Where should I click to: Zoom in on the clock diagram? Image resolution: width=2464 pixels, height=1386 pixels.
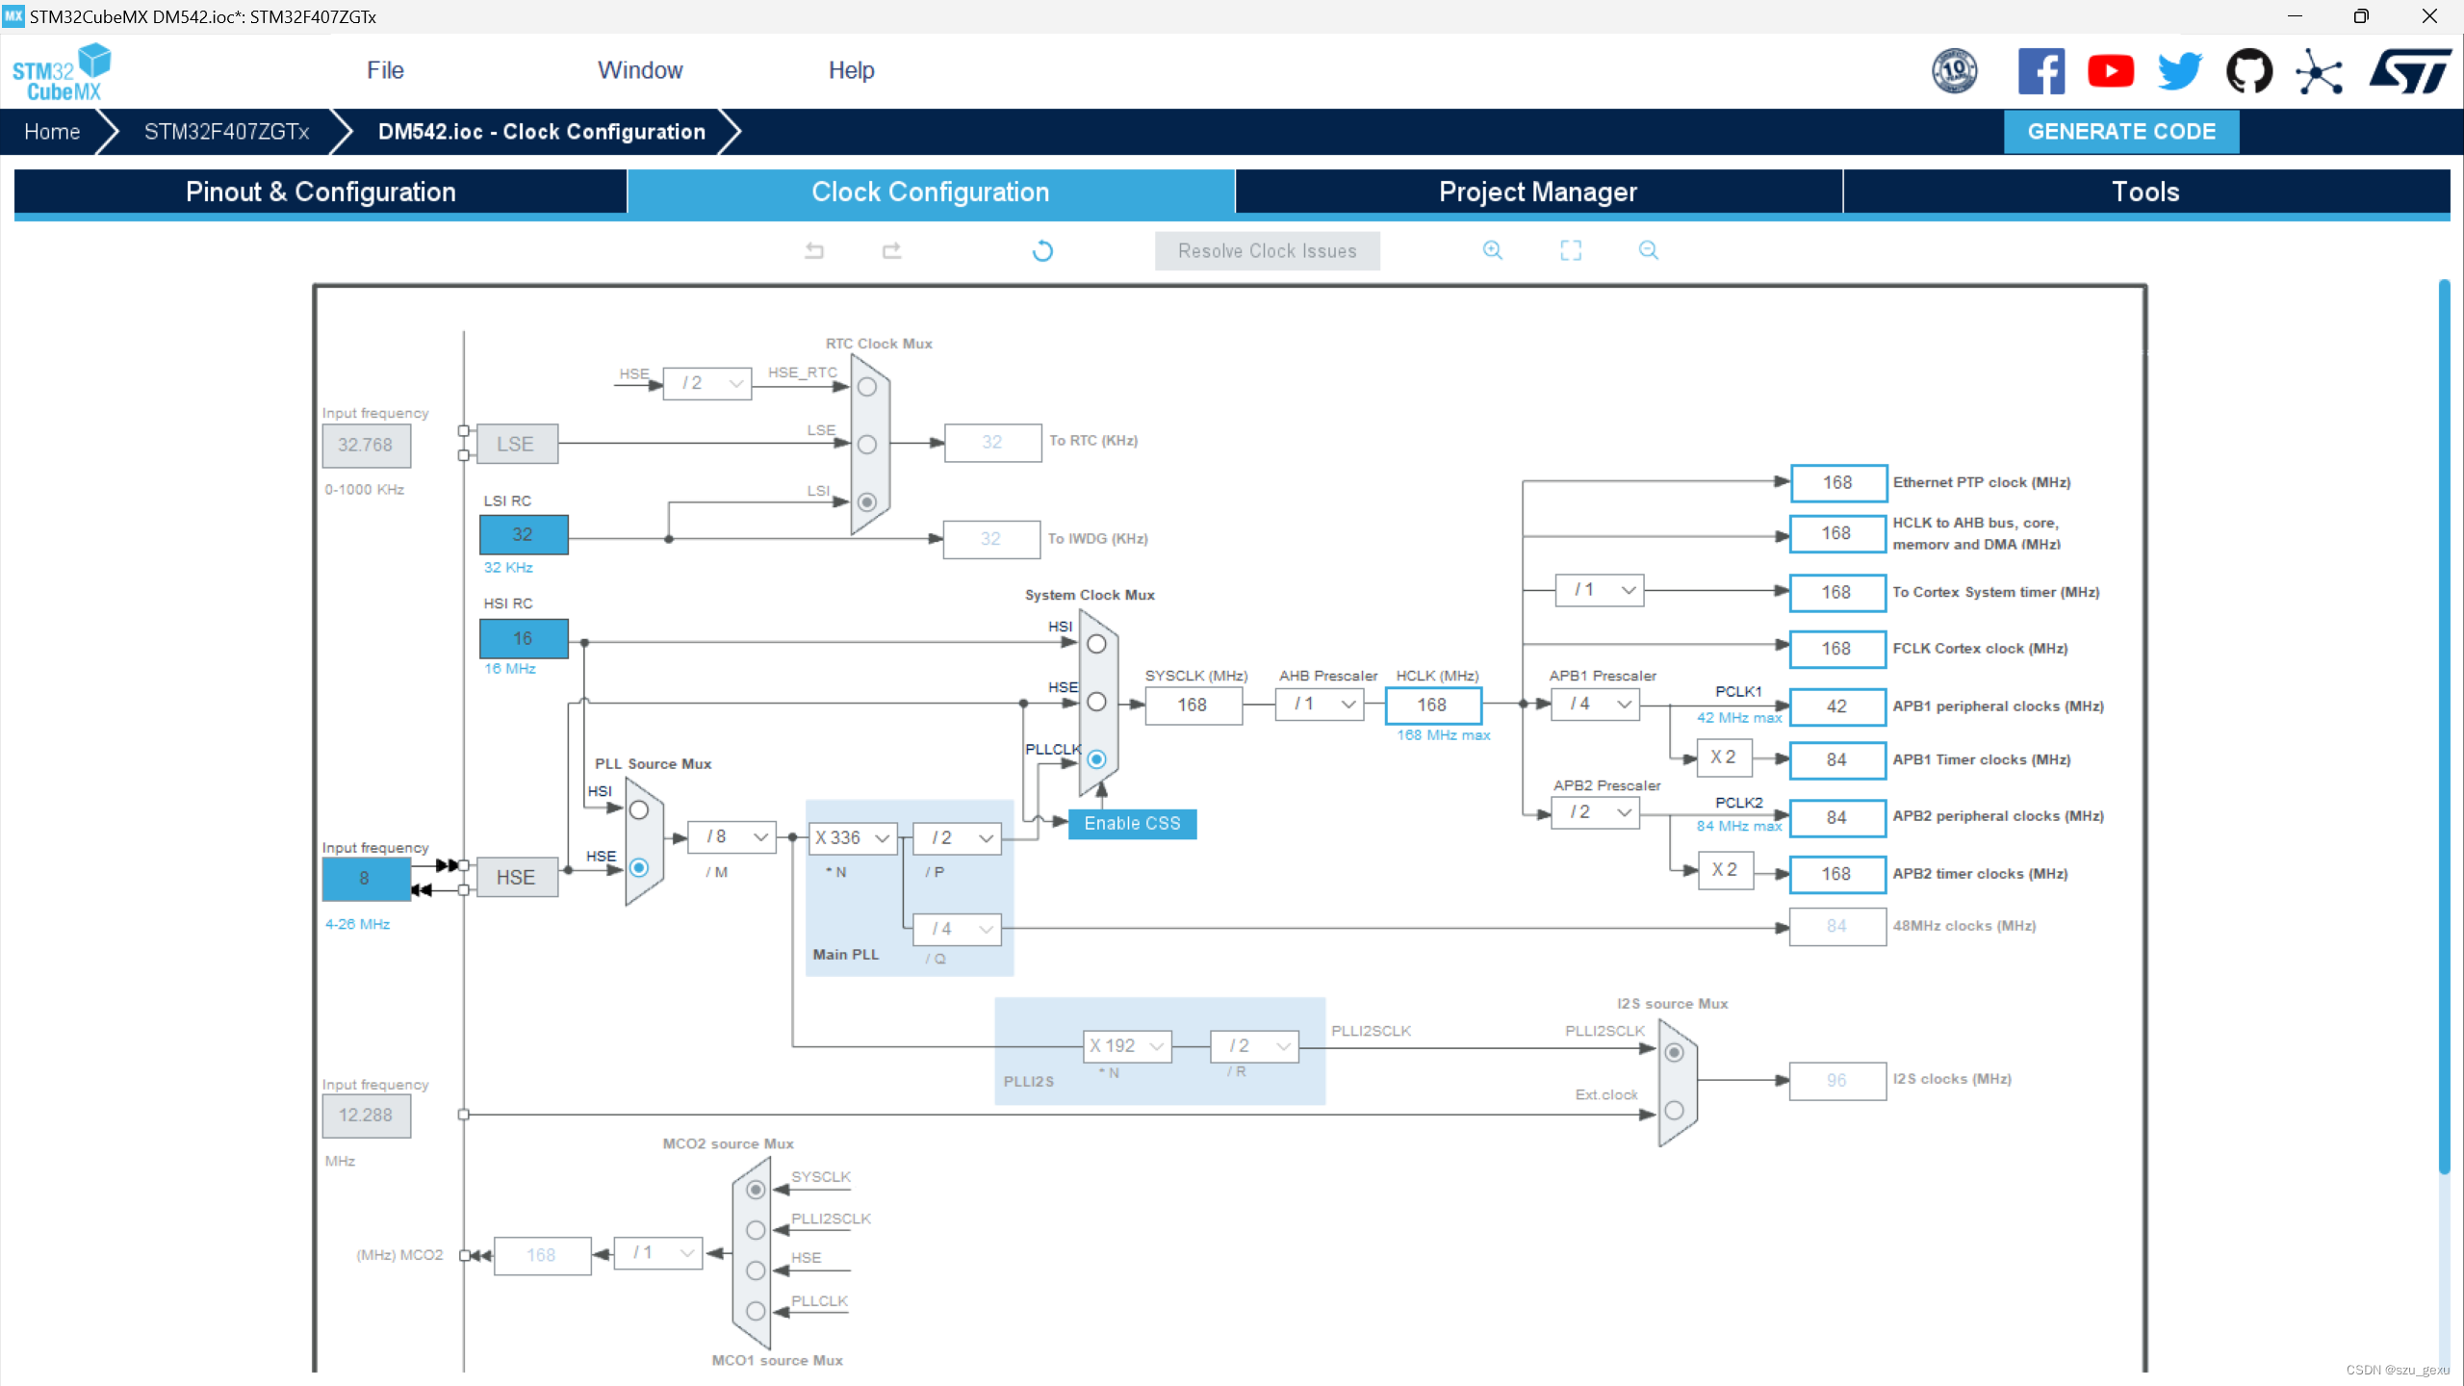coord(1492,250)
